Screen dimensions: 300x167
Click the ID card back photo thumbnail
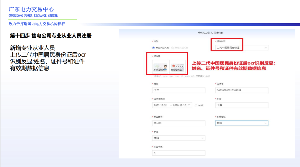(177, 66)
